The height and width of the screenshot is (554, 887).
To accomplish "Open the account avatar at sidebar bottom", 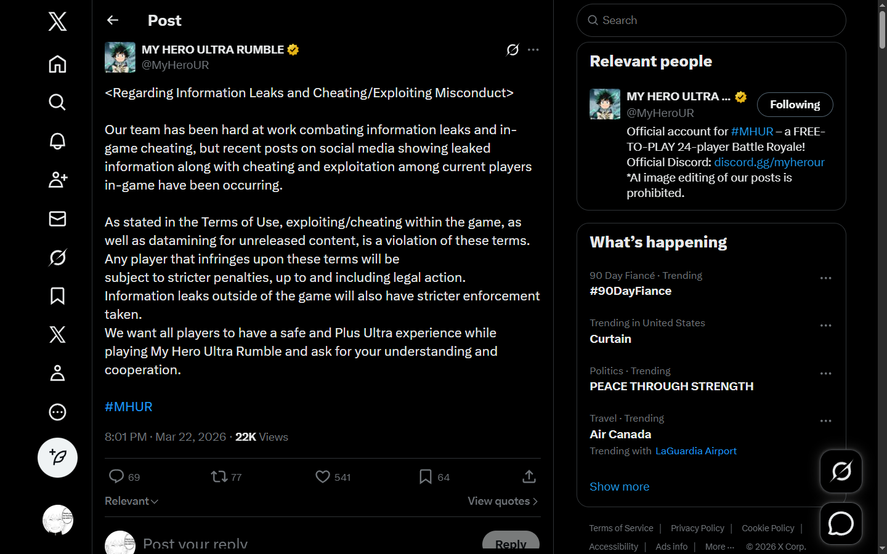I will 58,520.
